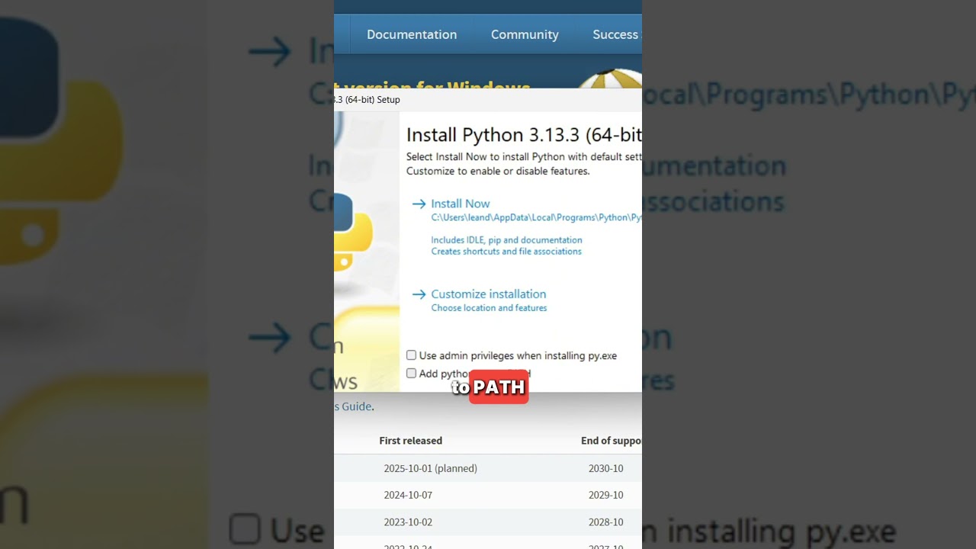Viewport: 976px width, 549px height.
Task: Choose Customize installation option
Action: pos(489,294)
